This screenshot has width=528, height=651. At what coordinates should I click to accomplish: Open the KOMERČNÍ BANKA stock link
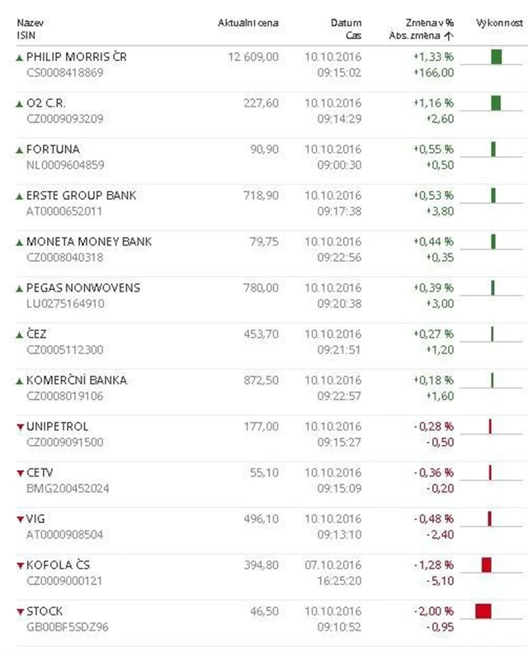pos(77,381)
